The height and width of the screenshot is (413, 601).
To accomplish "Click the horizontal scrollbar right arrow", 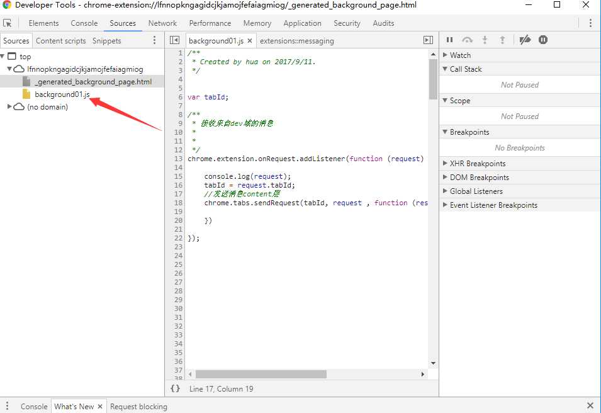I will coord(422,374).
